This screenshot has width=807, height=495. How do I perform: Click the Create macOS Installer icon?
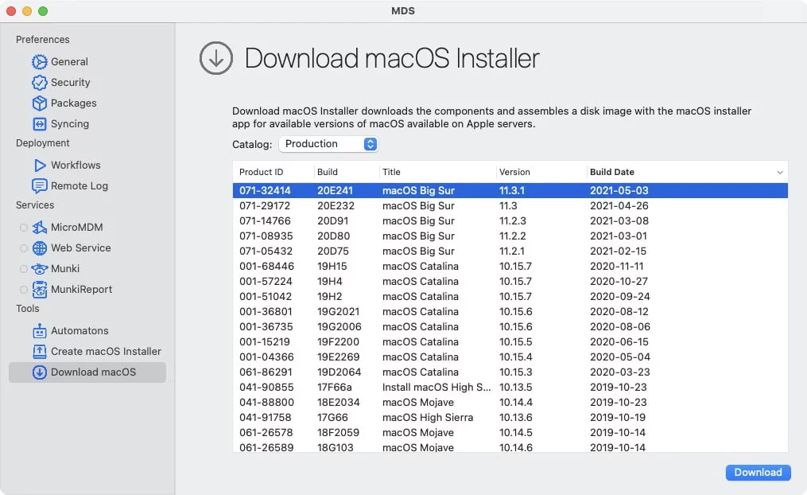pyautogui.click(x=40, y=351)
